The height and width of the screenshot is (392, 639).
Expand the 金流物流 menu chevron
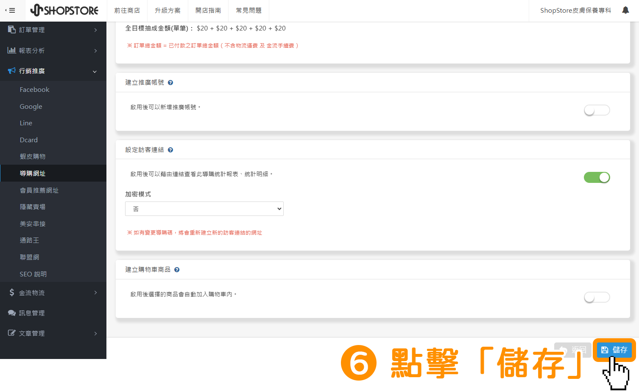point(95,293)
